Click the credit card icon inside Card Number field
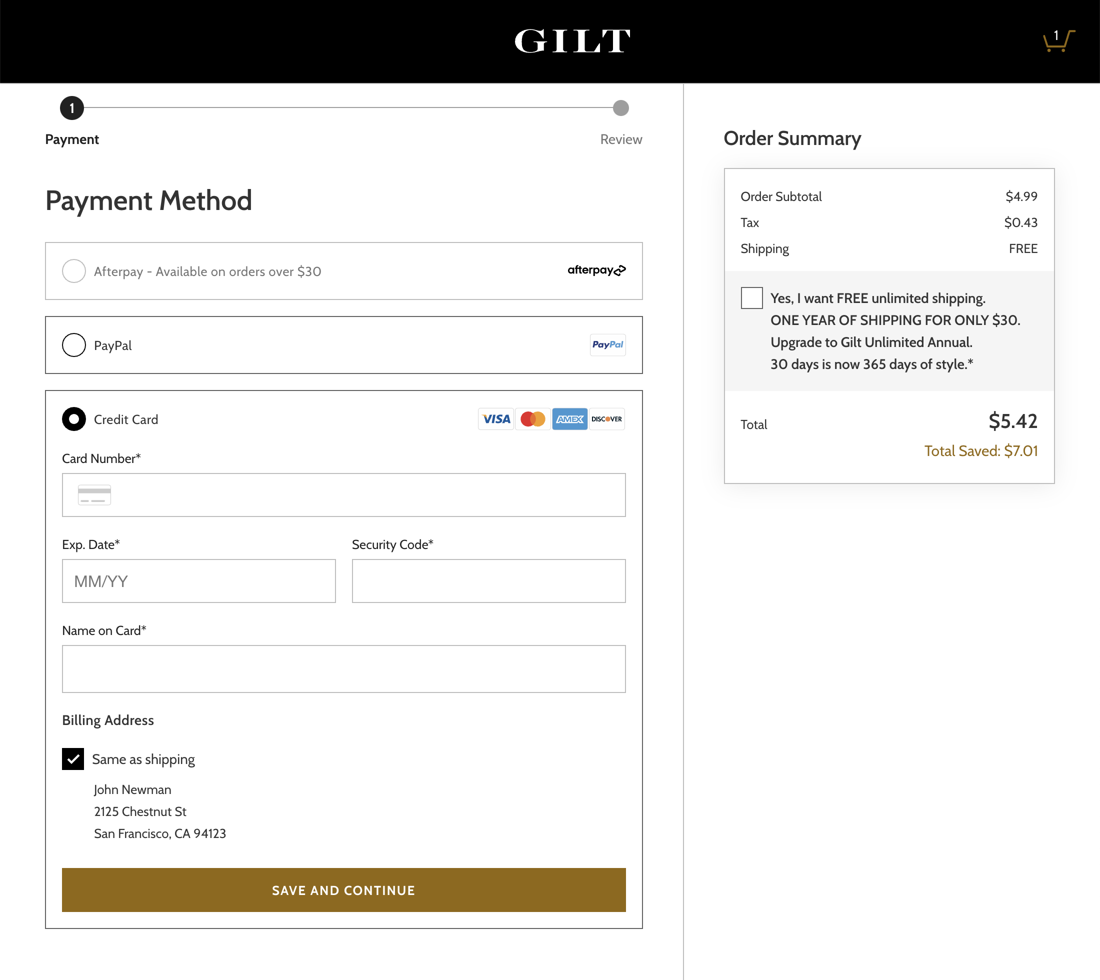 tap(95, 494)
